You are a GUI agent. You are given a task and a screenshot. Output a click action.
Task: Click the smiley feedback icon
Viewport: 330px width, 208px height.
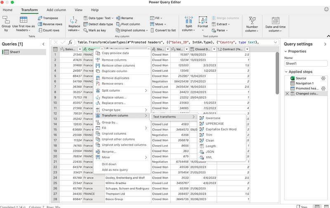click(326, 9)
